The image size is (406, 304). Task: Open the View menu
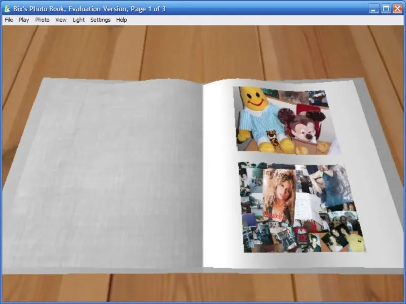[61, 20]
